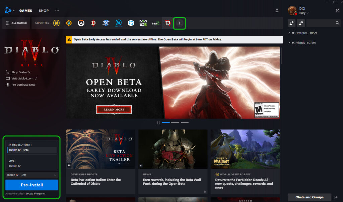Open the Diablo IV - Beta version dropdown

click(31, 175)
